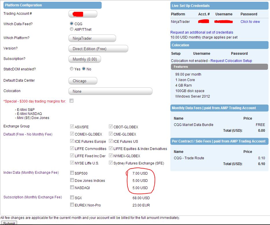This screenshot has height=225, width=270.
Task: Click the '68.00 USD' SGX price
Action: tap(141, 198)
